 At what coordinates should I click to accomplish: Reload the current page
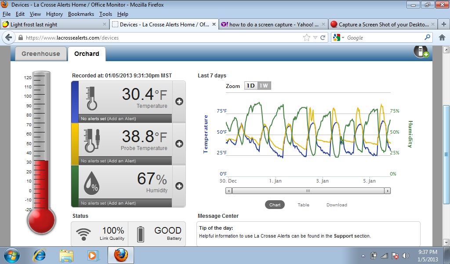click(x=323, y=38)
